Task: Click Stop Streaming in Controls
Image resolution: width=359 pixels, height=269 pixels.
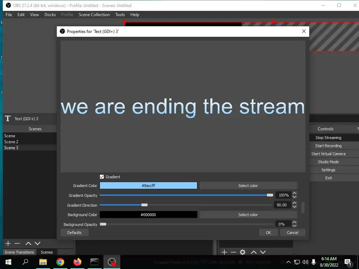Action: click(x=328, y=137)
